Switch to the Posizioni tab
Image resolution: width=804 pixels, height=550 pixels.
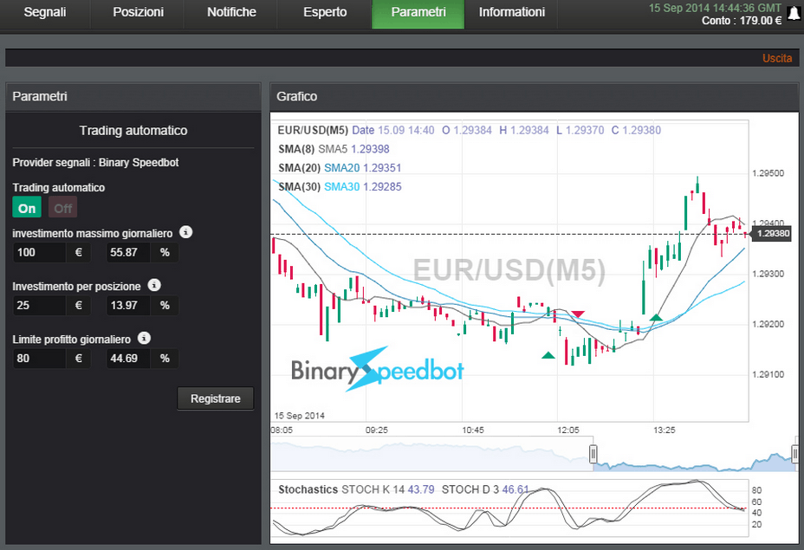tap(138, 12)
